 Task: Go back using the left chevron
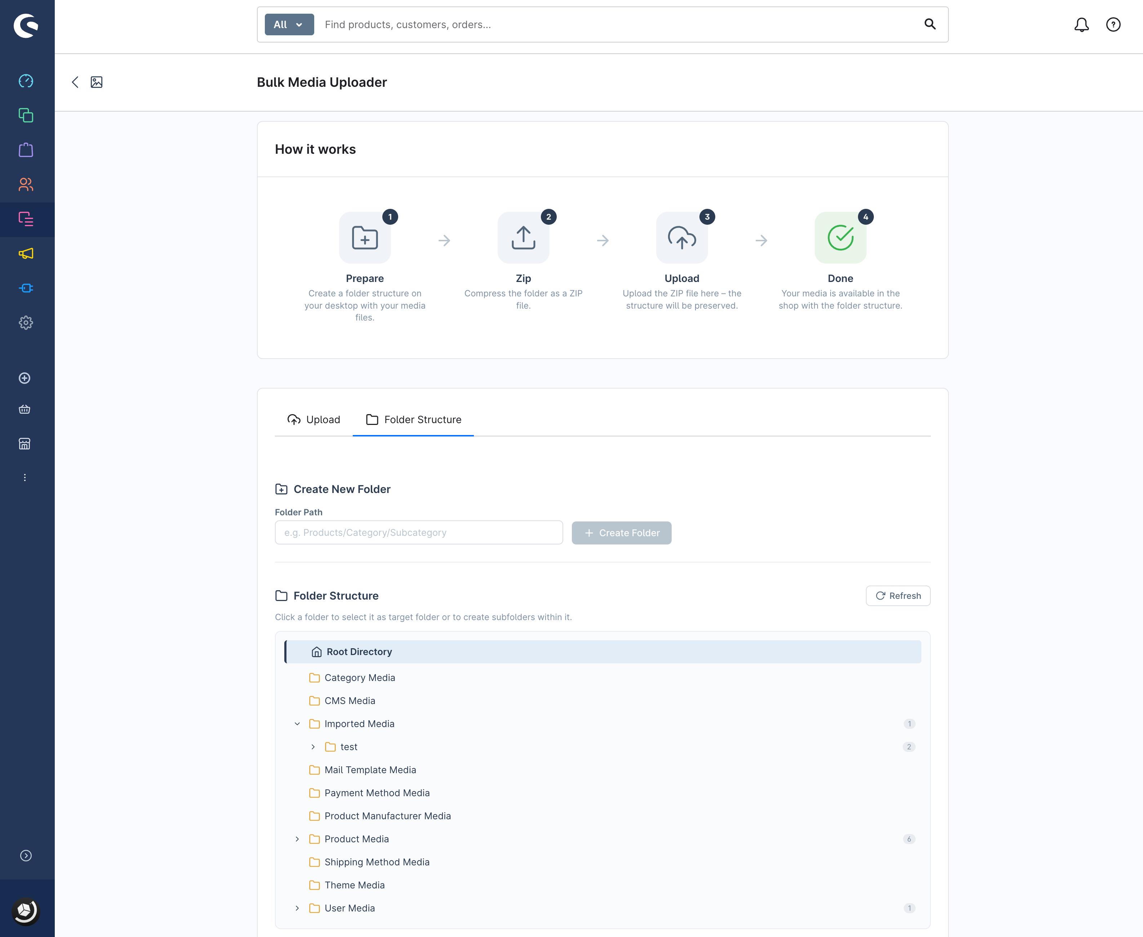75,82
